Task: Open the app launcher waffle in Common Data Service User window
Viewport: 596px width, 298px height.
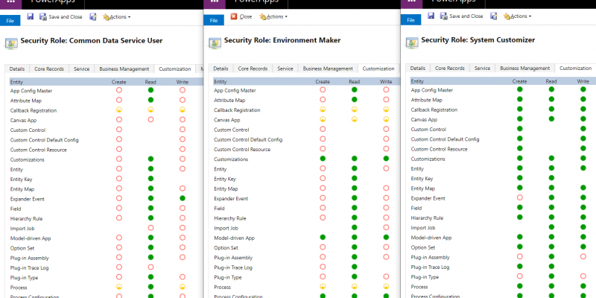Action: (x=10, y=2)
